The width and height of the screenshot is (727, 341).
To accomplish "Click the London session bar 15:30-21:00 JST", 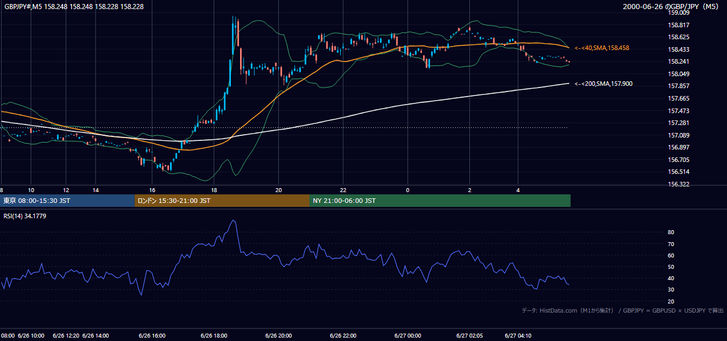I will pyautogui.click(x=222, y=201).
